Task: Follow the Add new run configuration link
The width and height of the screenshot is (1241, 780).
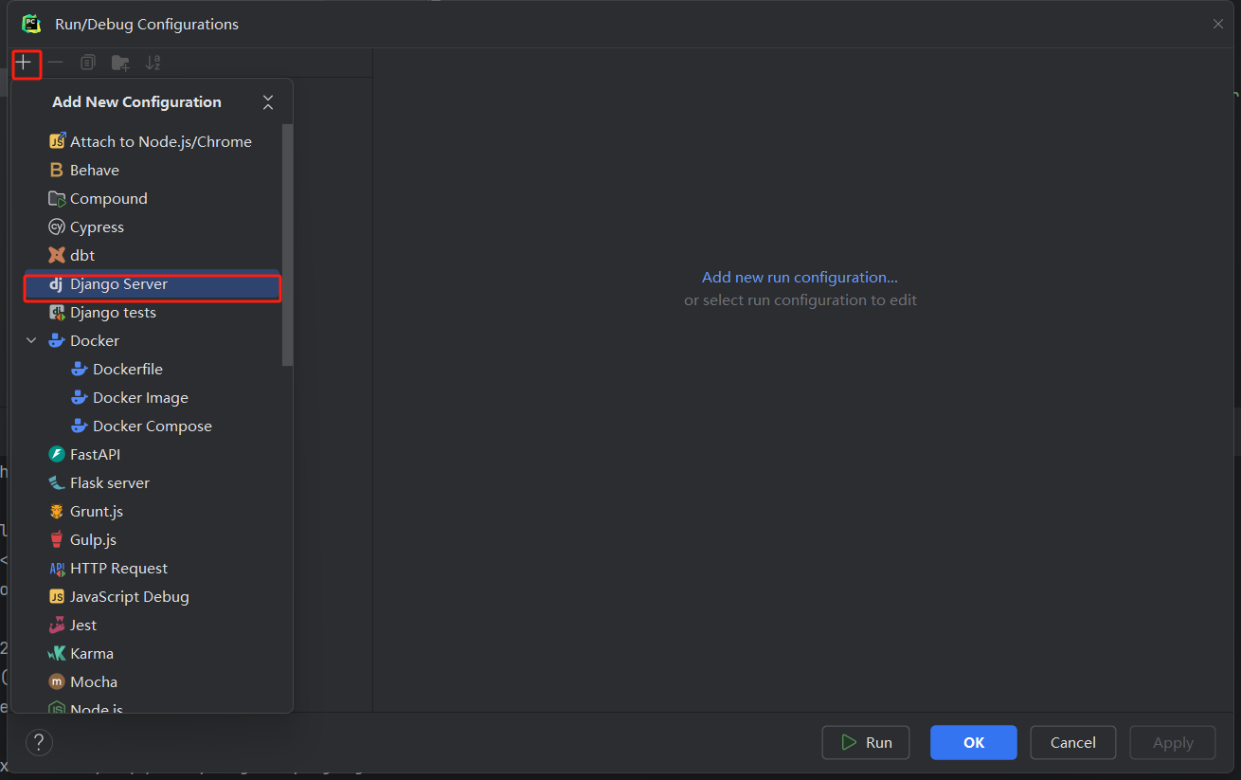Action: tap(800, 278)
